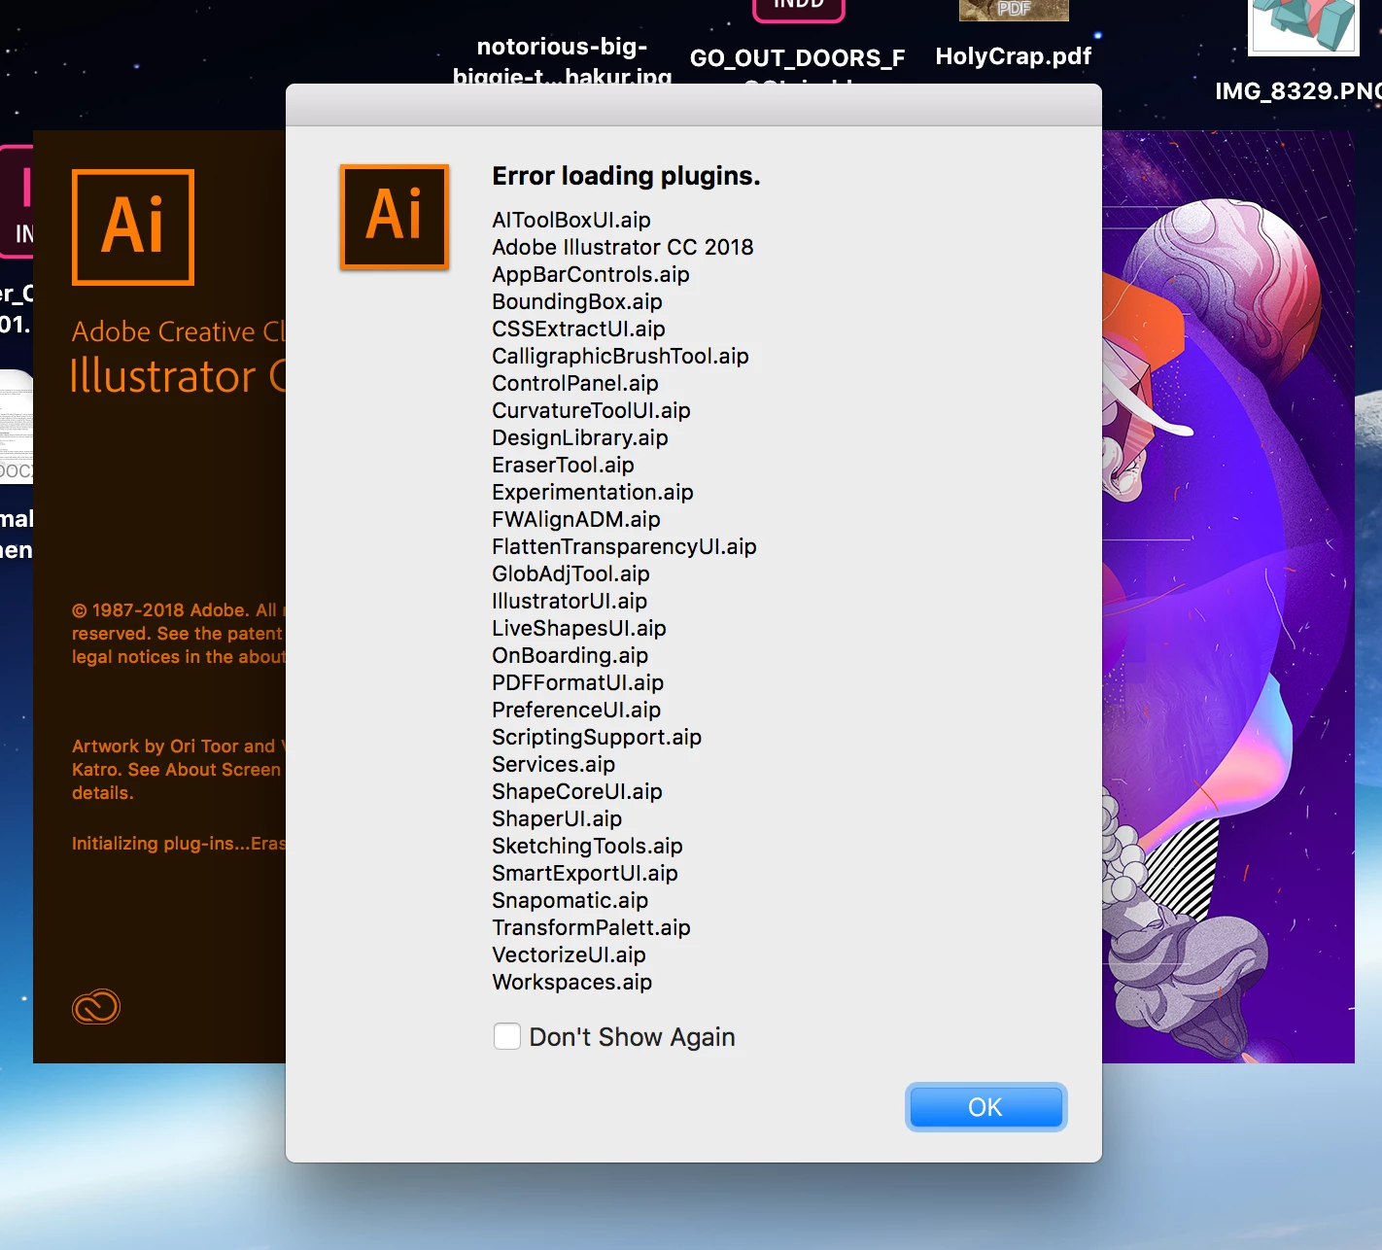The height and width of the screenshot is (1250, 1382).
Task: Select the HolyCrap.pdf desktop file
Action: click(x=1014, y=55)
